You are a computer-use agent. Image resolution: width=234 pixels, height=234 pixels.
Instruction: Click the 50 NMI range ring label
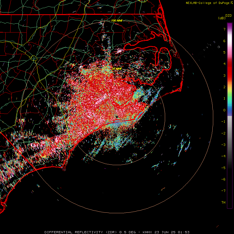click(117, 69)
